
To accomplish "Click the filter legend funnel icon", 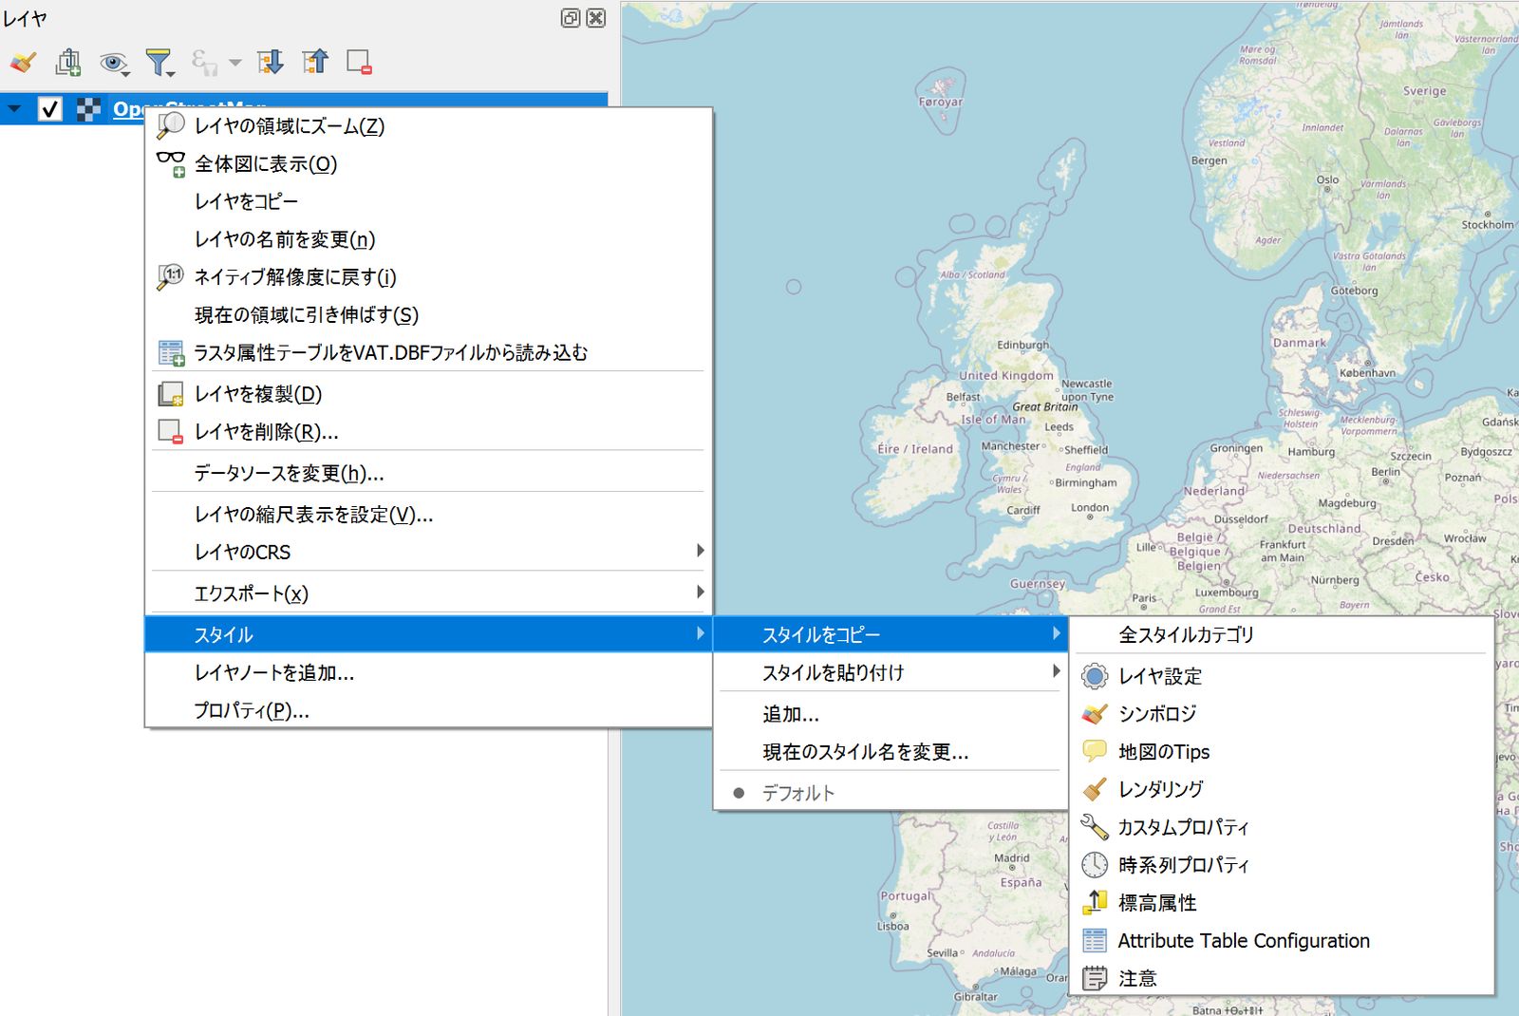I will click(159, 63).
